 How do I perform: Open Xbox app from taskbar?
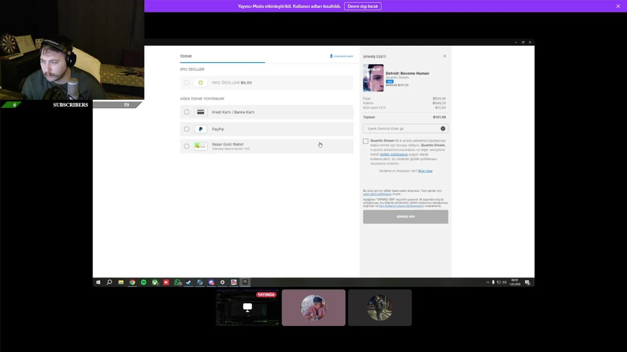pos(155,282)
